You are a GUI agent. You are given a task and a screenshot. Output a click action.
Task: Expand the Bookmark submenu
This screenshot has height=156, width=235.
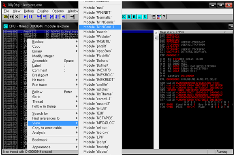click(53, 140)
